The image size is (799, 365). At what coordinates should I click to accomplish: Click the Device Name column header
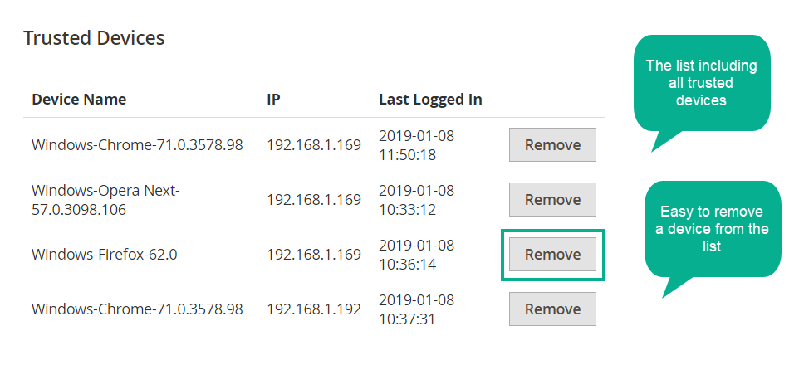[x=79, y=99]
